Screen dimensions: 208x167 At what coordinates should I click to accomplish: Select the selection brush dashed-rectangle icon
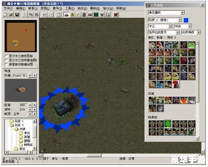(x=59, y=15)
